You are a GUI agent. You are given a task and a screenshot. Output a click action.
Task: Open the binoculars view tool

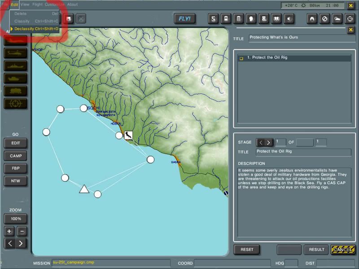[312, 18]
